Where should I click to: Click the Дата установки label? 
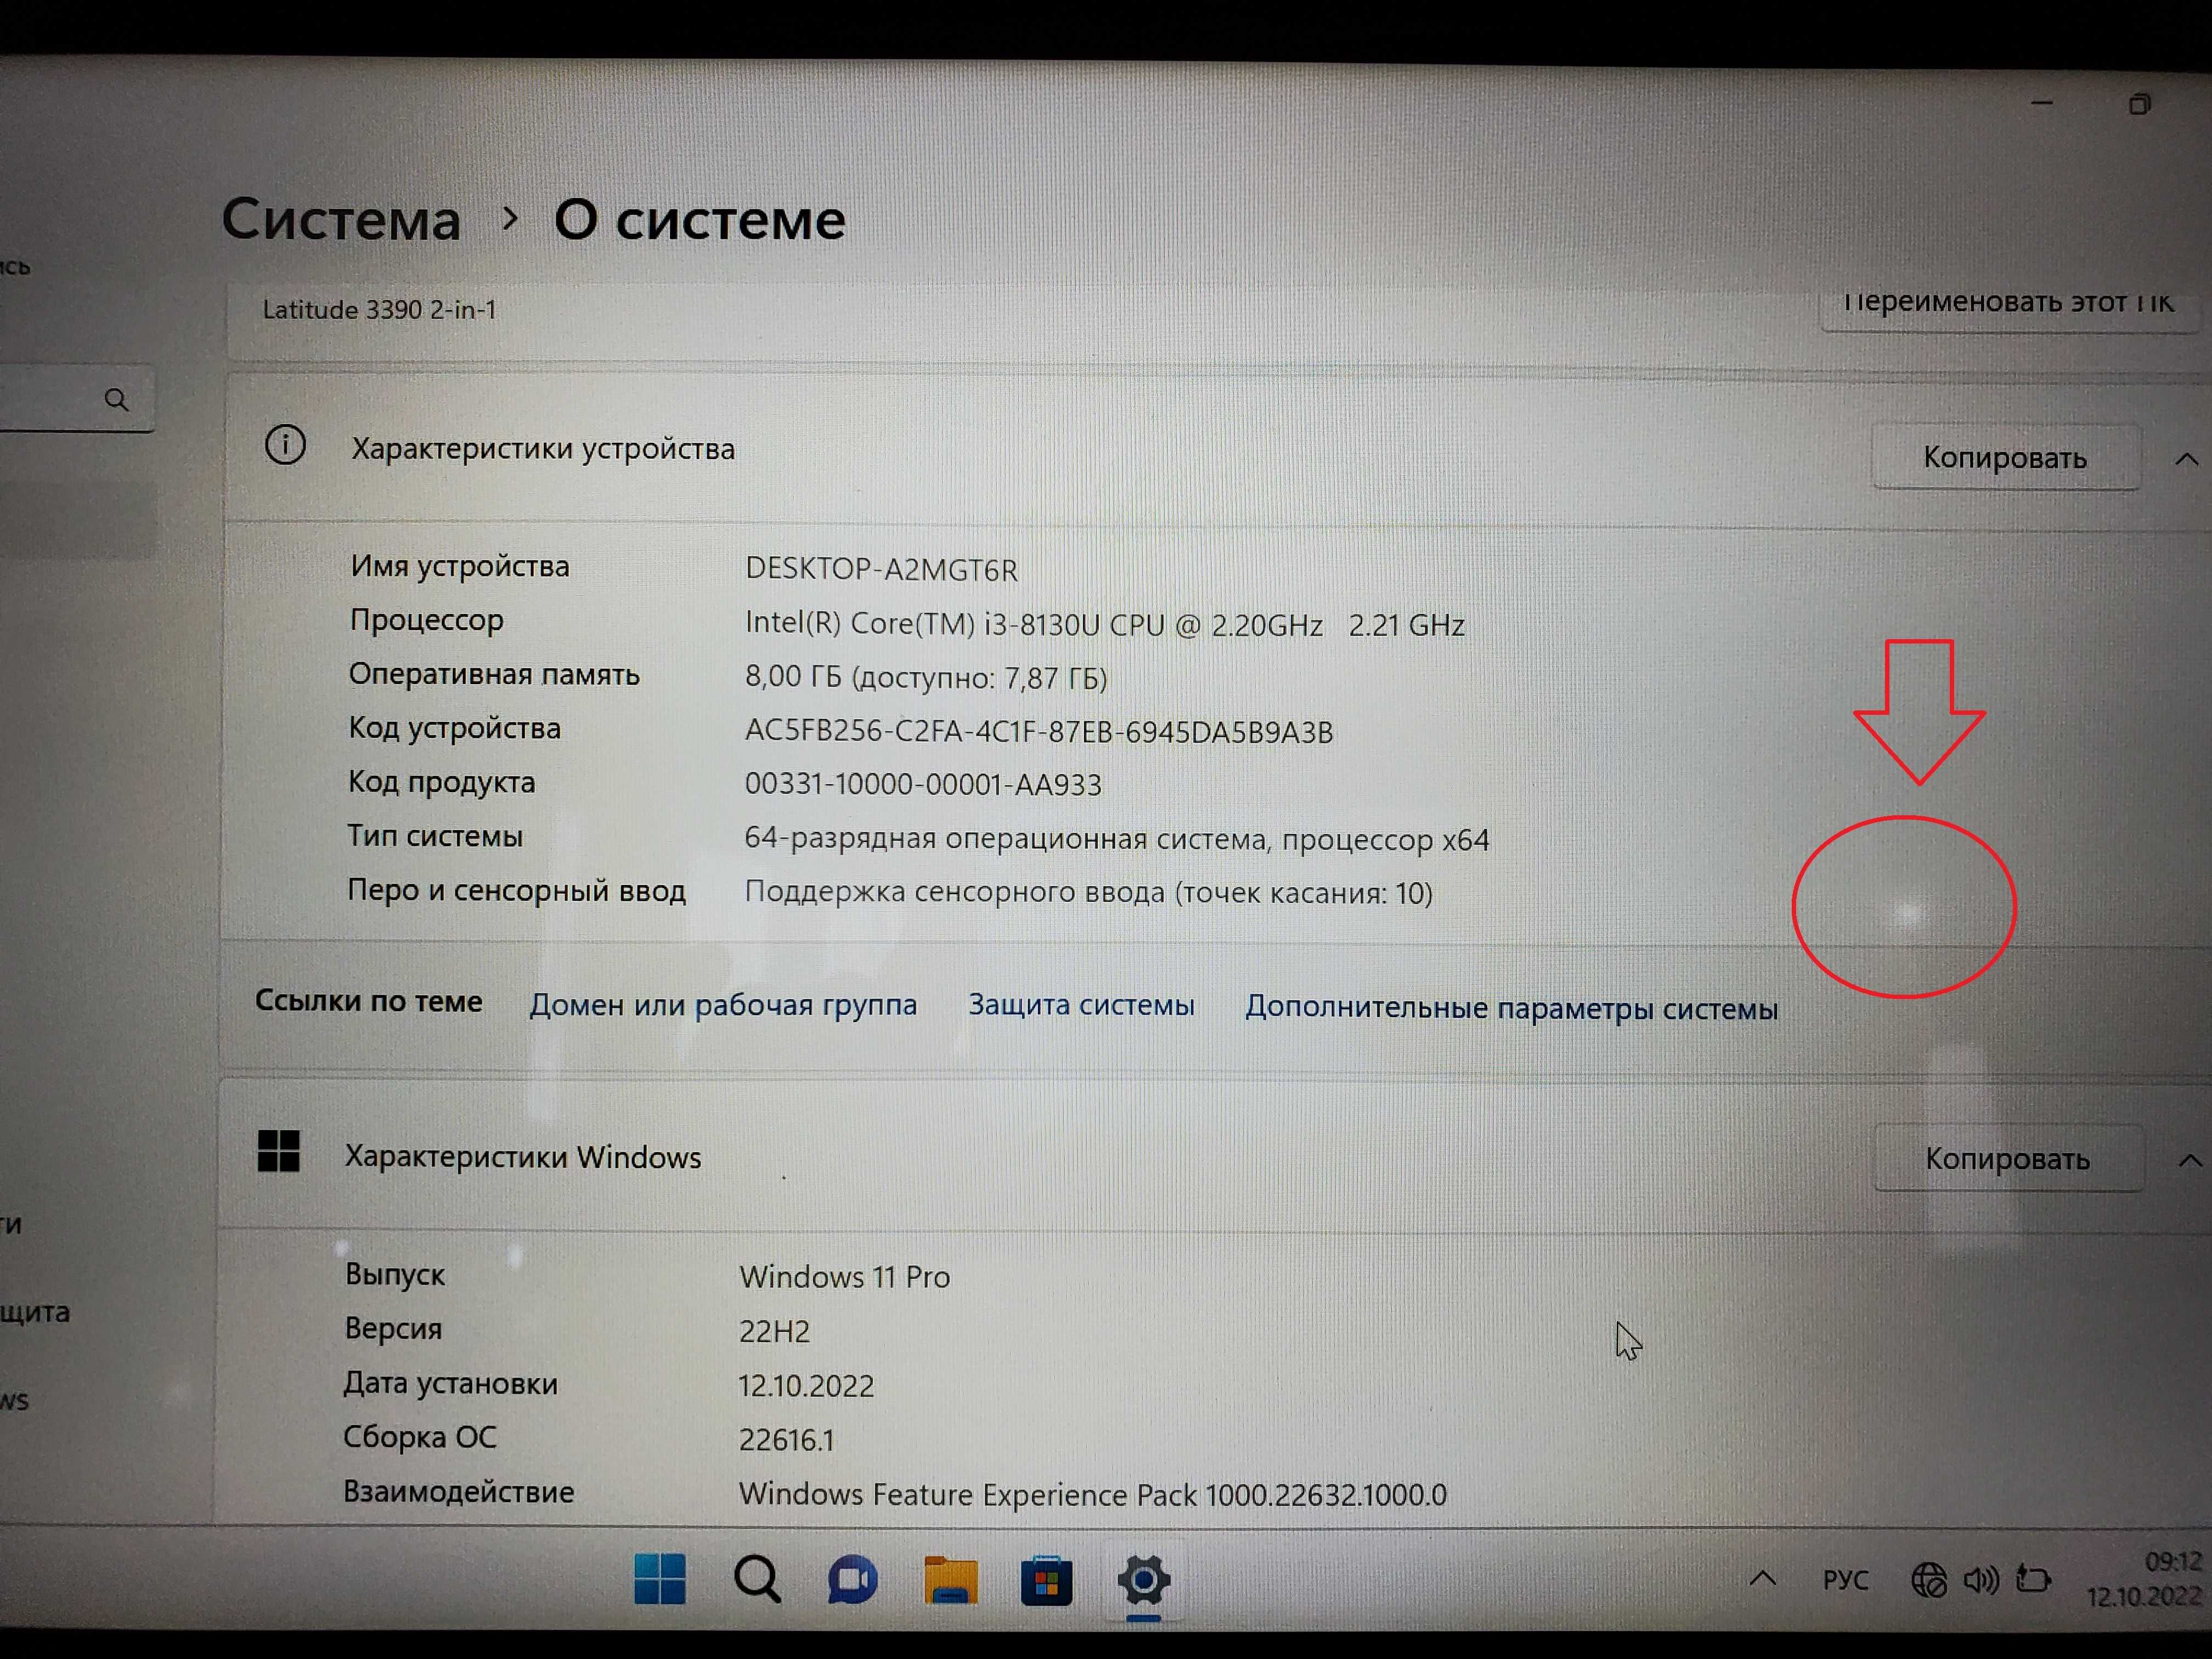tap(450, 1384)
